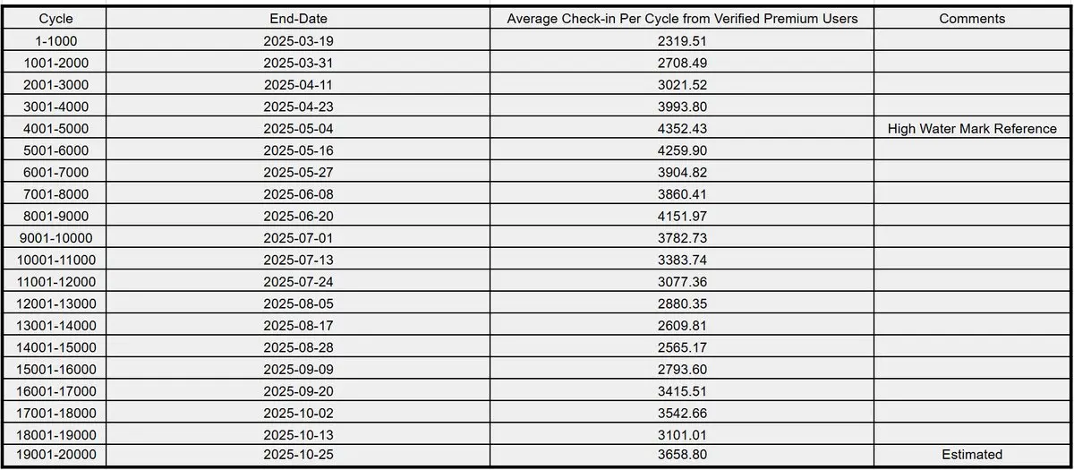Screen dimensions: 1074x470
Task: Click the 2025-07-24 end-date cell
Action: click(x=298, y=281)
